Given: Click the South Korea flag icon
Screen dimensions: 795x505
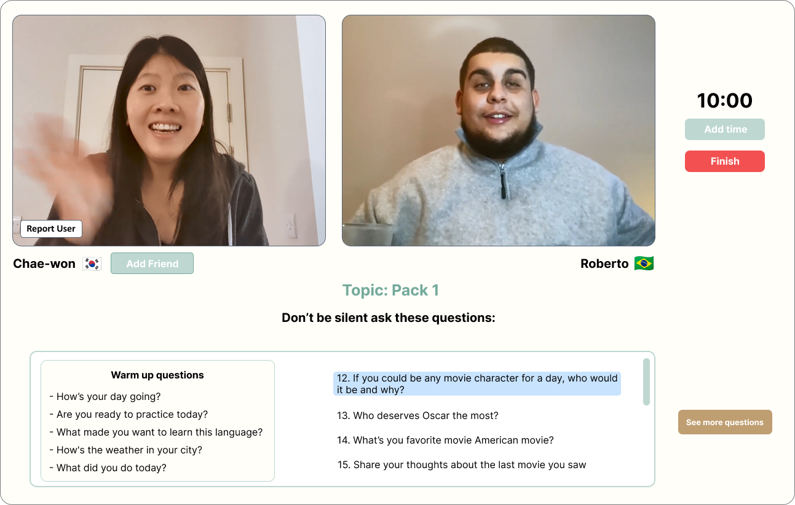Looking at the screenshot, I should 92,264.
